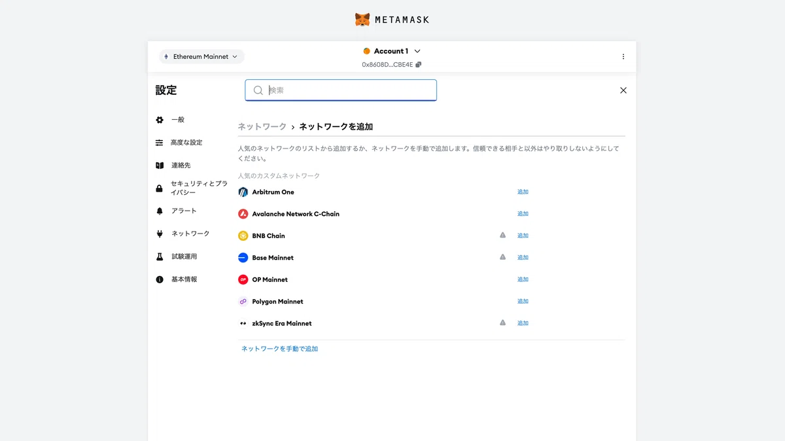The image size is (785, 441).
Task: Click the zkSync Era Mainnet name
Action: (x=282, y=323)
